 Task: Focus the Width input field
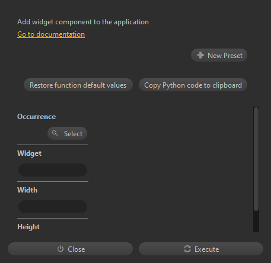53,207
